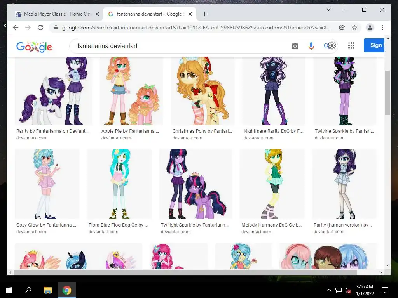The height and width of the screenshot is (298, 398).
Task: Click deviantart.com under Rarity by Fantarianna
Action: click(31, 138)
